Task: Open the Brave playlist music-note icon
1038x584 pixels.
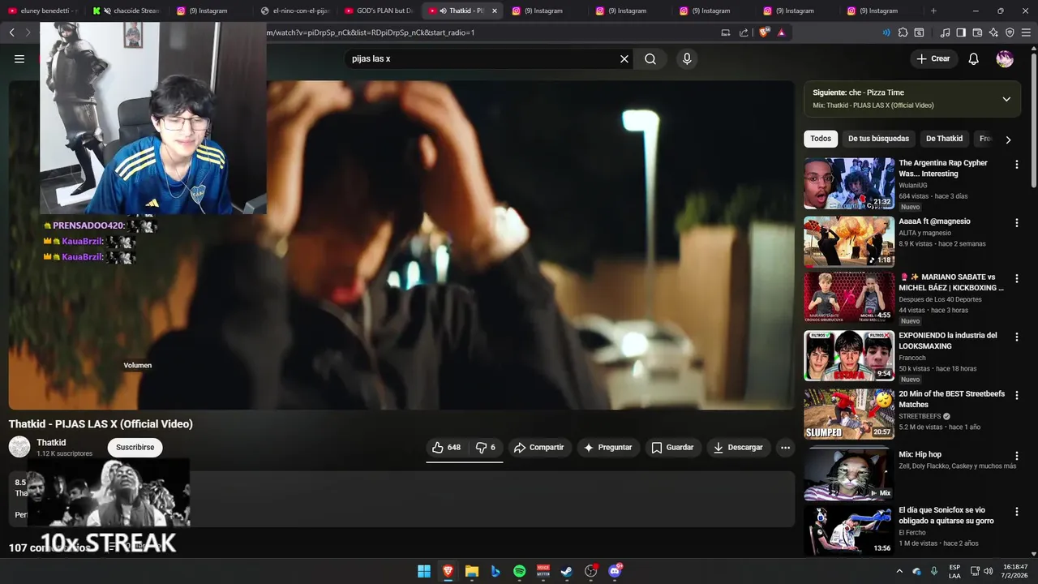Action: point(945,32)
